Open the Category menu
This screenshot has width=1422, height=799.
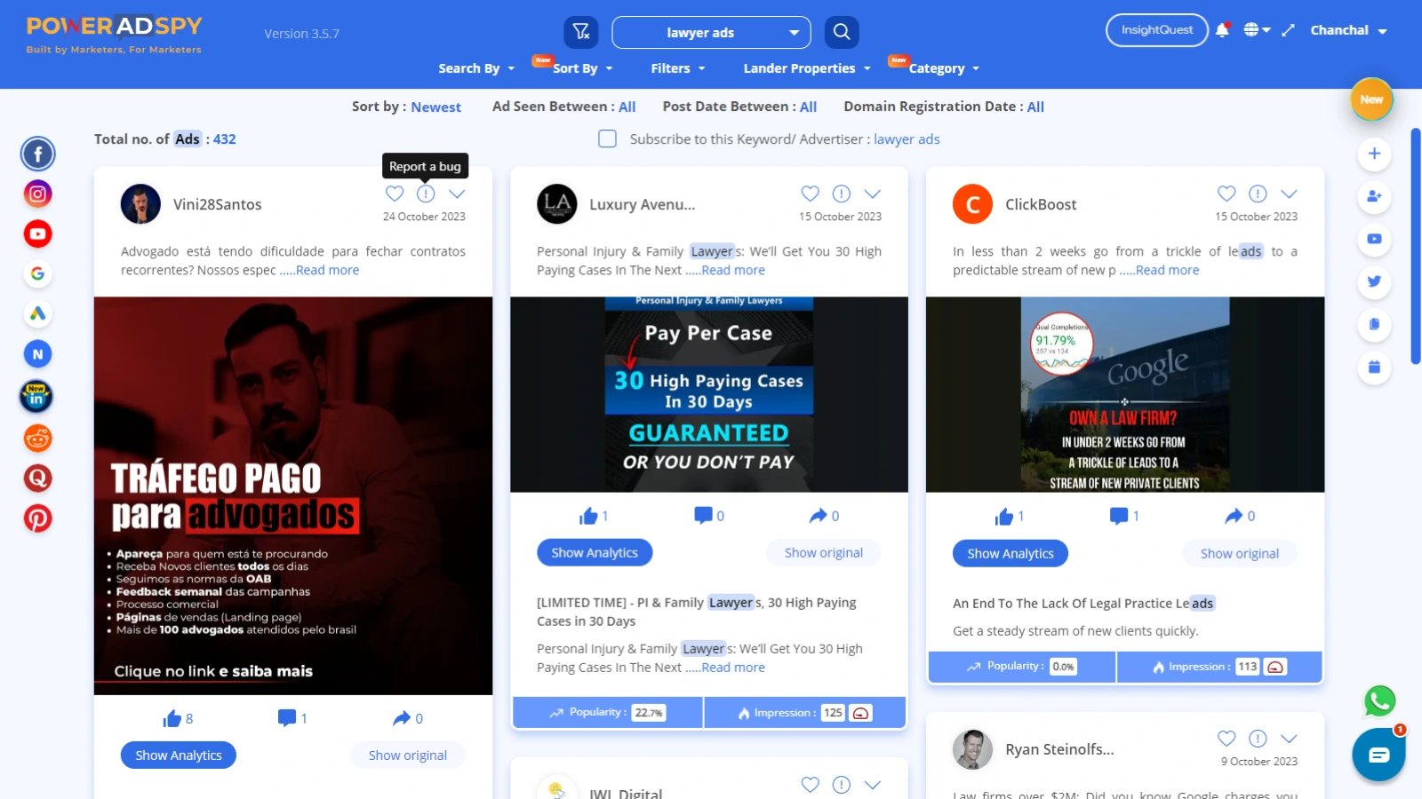944,68
